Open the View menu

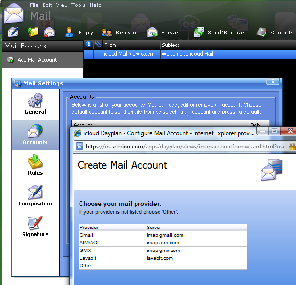[61, 5]
